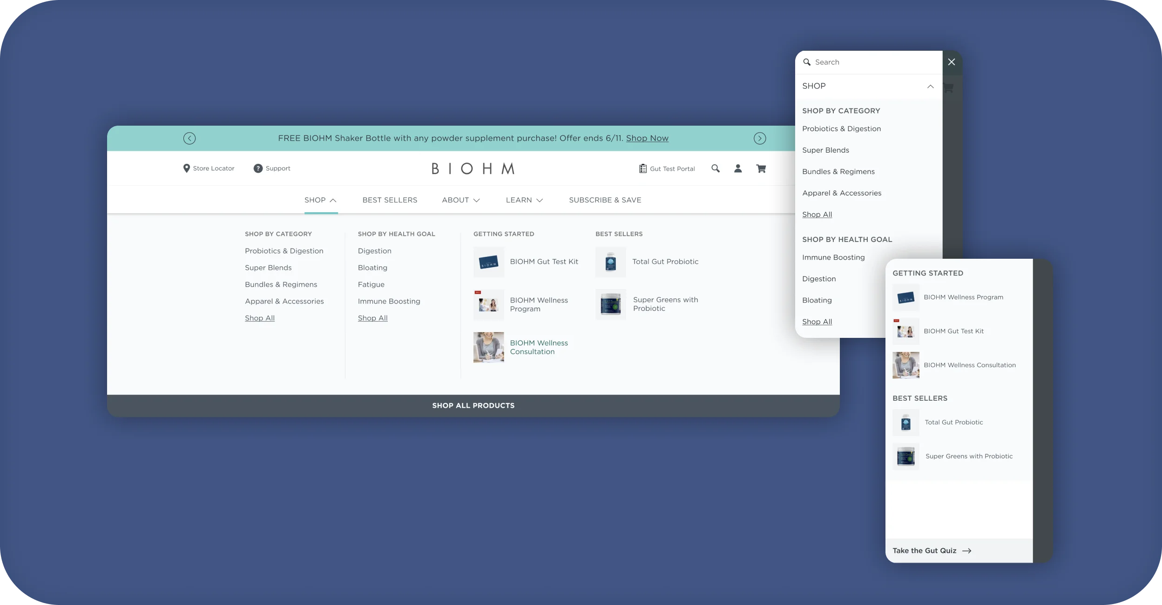Click the previous announcement arrow in banner
Screen dimensions: 1162x605
pyautogui.click(x=189, y=138)
